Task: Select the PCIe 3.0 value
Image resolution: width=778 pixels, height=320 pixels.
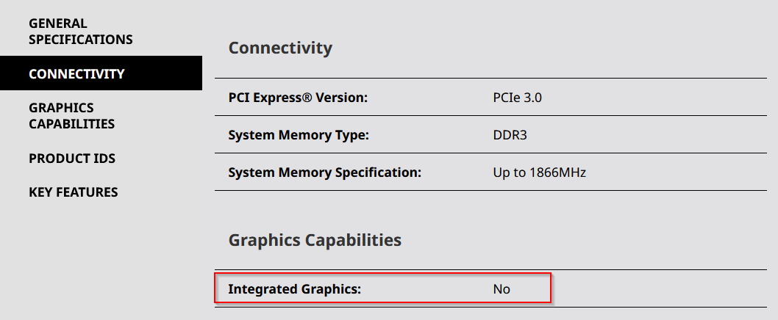Action: (x=518, y=97)
